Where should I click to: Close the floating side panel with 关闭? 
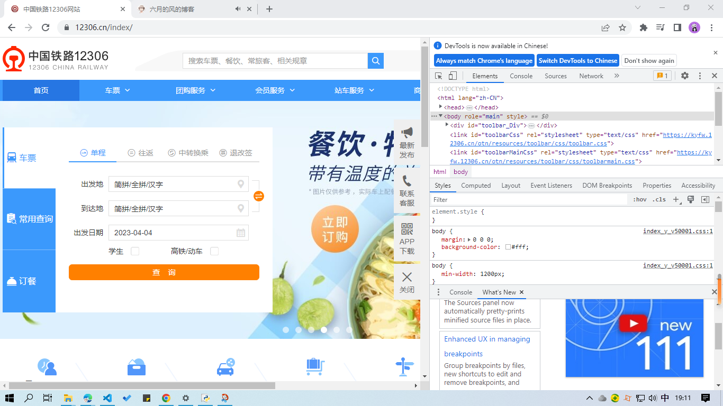pyautogui.click(x=407, y=282)
